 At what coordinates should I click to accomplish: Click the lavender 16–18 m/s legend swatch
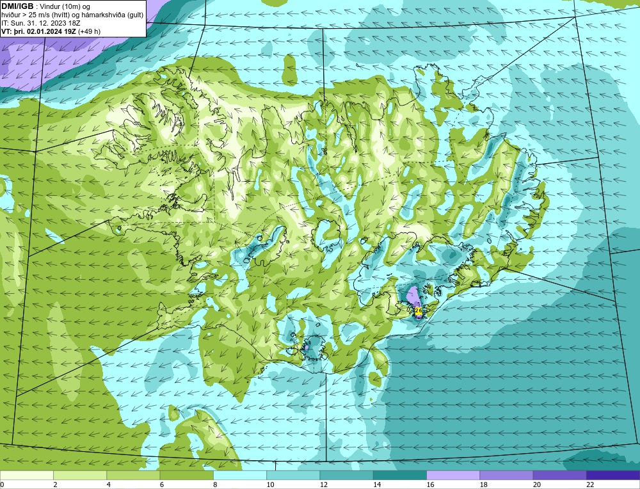pyautogui.click(x=453, y=475)
